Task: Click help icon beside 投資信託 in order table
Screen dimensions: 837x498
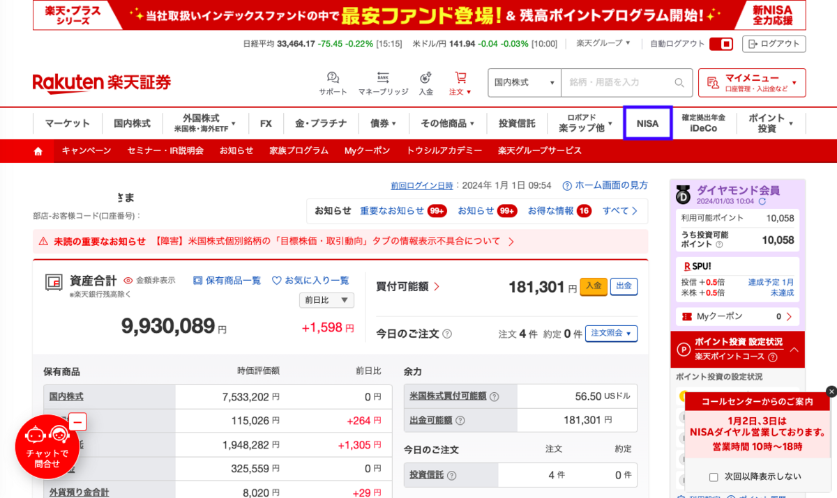Action: (x=451, y=475)
